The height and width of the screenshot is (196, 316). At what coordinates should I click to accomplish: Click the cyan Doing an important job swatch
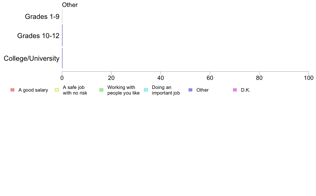146,90
